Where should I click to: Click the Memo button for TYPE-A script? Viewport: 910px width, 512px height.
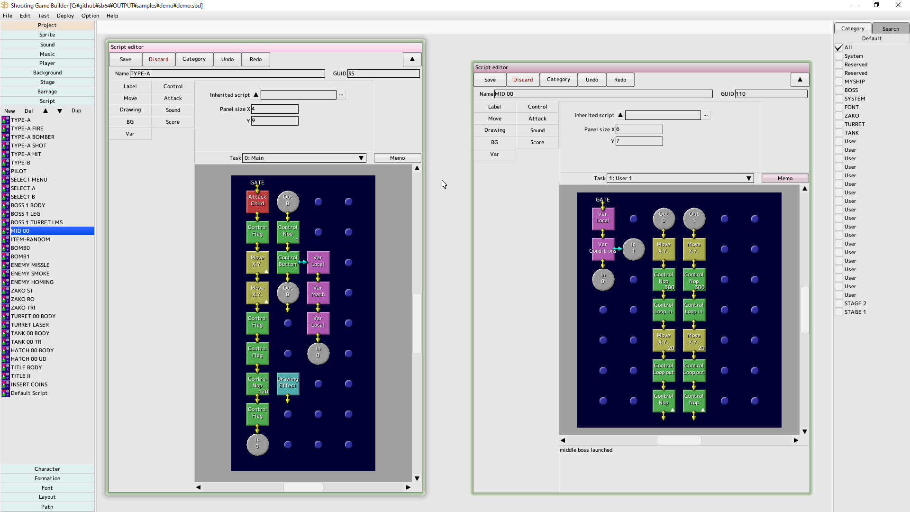pyautogui.click(x=397, y=158)
